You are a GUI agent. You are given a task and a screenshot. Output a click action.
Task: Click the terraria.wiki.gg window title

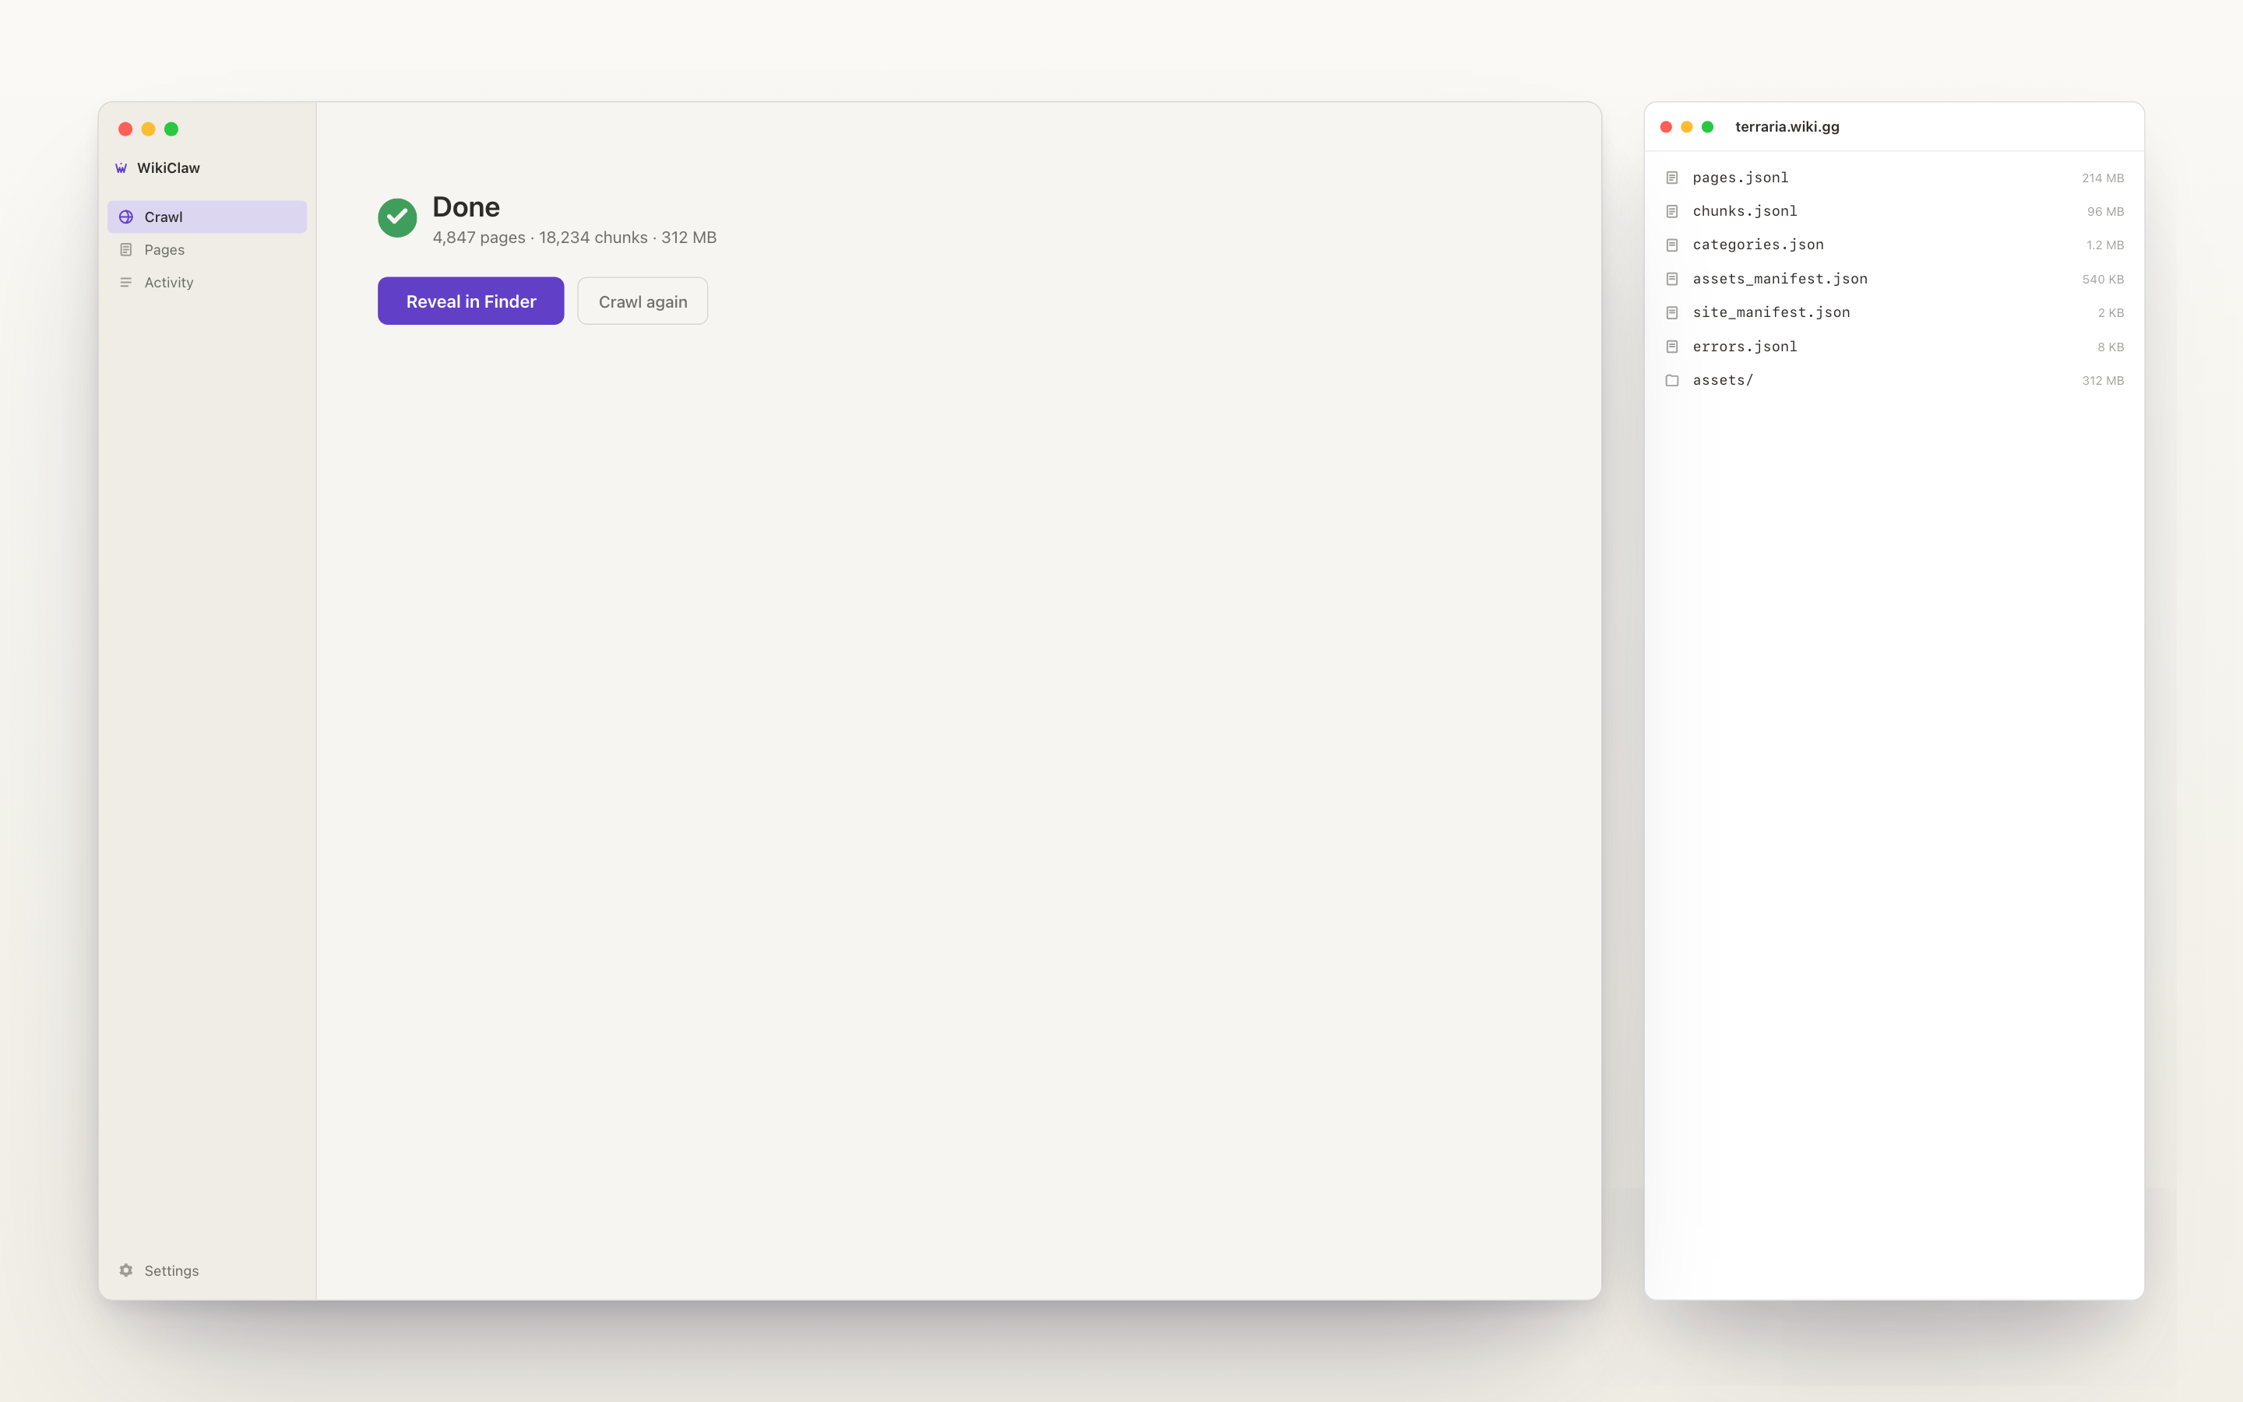click(x=1786, y=126)
